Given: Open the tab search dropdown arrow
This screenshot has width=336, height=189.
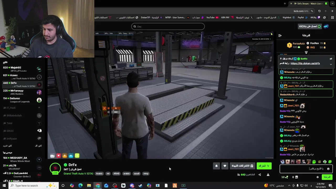Looking at the screenshot, I should pos(332,3).
